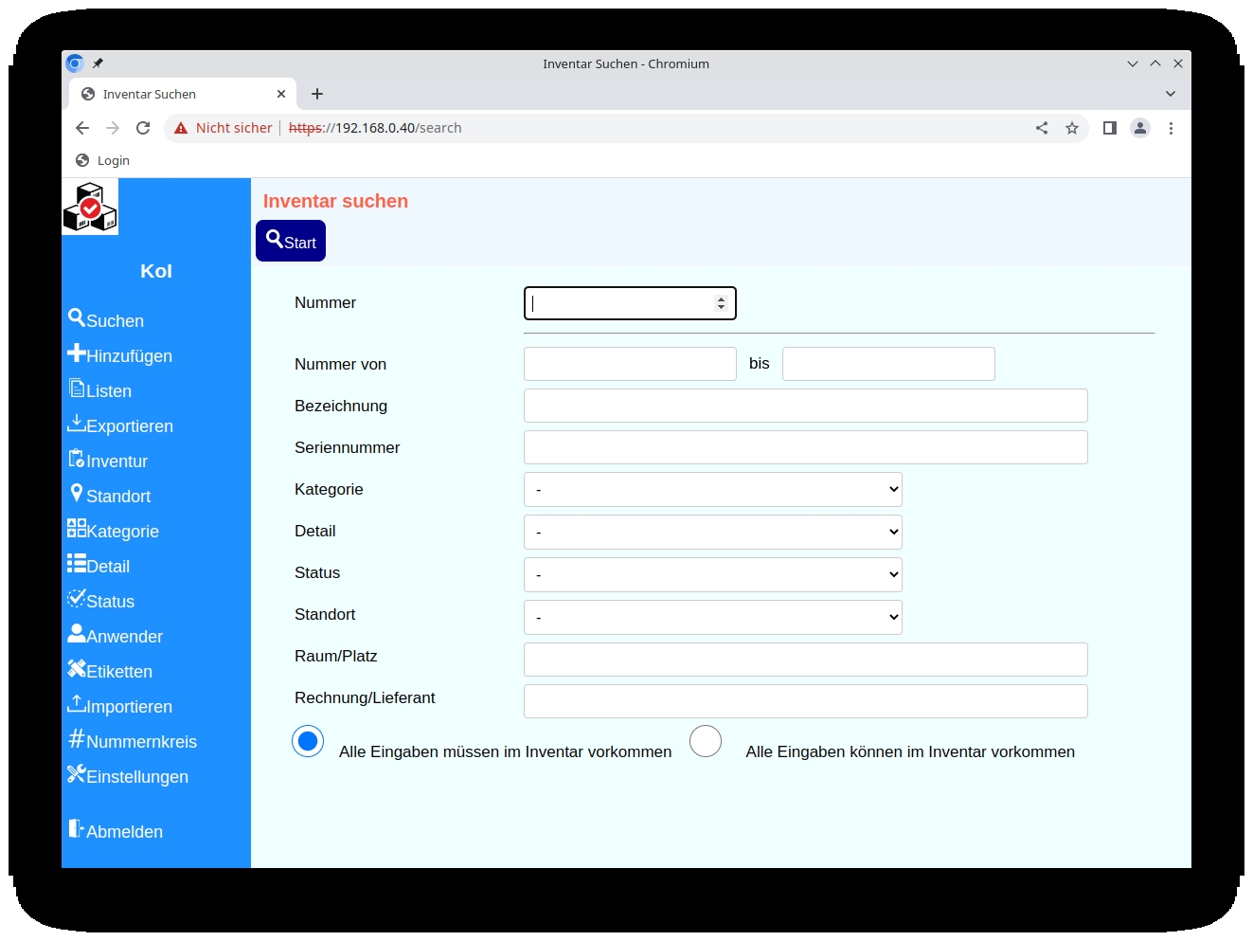Click the door icon beside Abmelden

coord(77,828)
